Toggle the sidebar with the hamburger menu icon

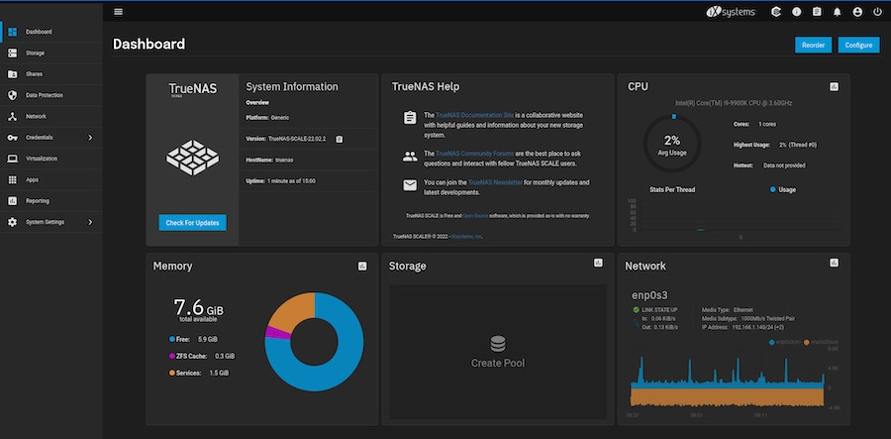[x=119, y=12]
